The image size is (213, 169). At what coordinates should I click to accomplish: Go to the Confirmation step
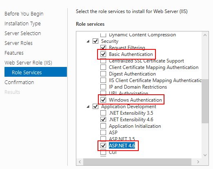point(19,82)
